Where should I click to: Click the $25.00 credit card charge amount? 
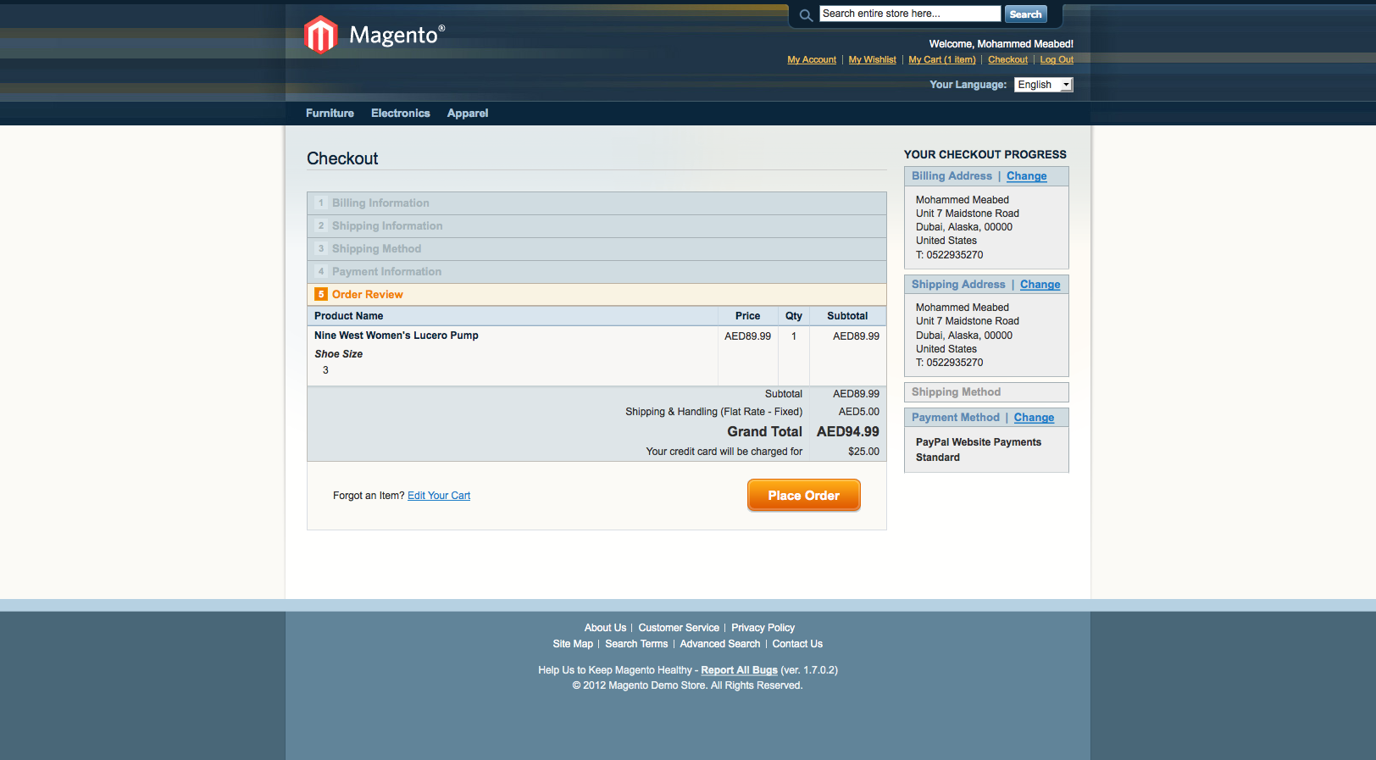point(863,452)
